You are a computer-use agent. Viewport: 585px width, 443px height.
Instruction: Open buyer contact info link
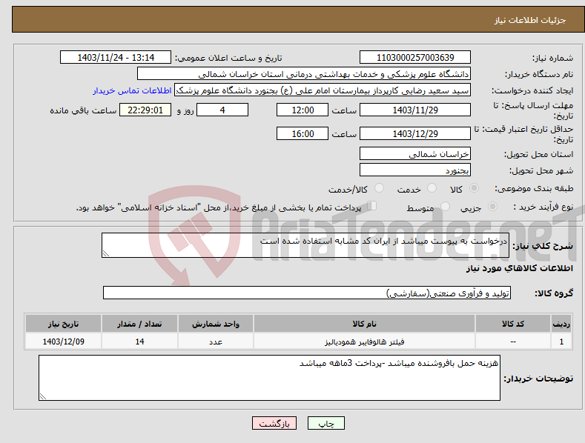click(x=132, y=90)
